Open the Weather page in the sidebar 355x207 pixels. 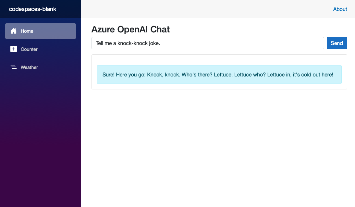(29, 67)
